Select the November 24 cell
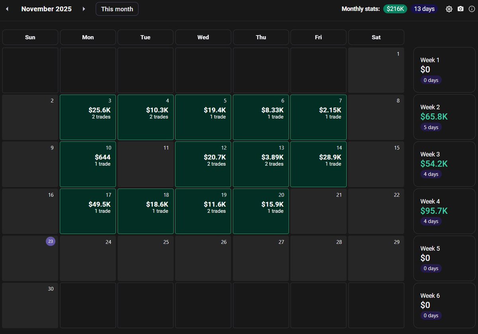478x334 pixels. [88, 258]
